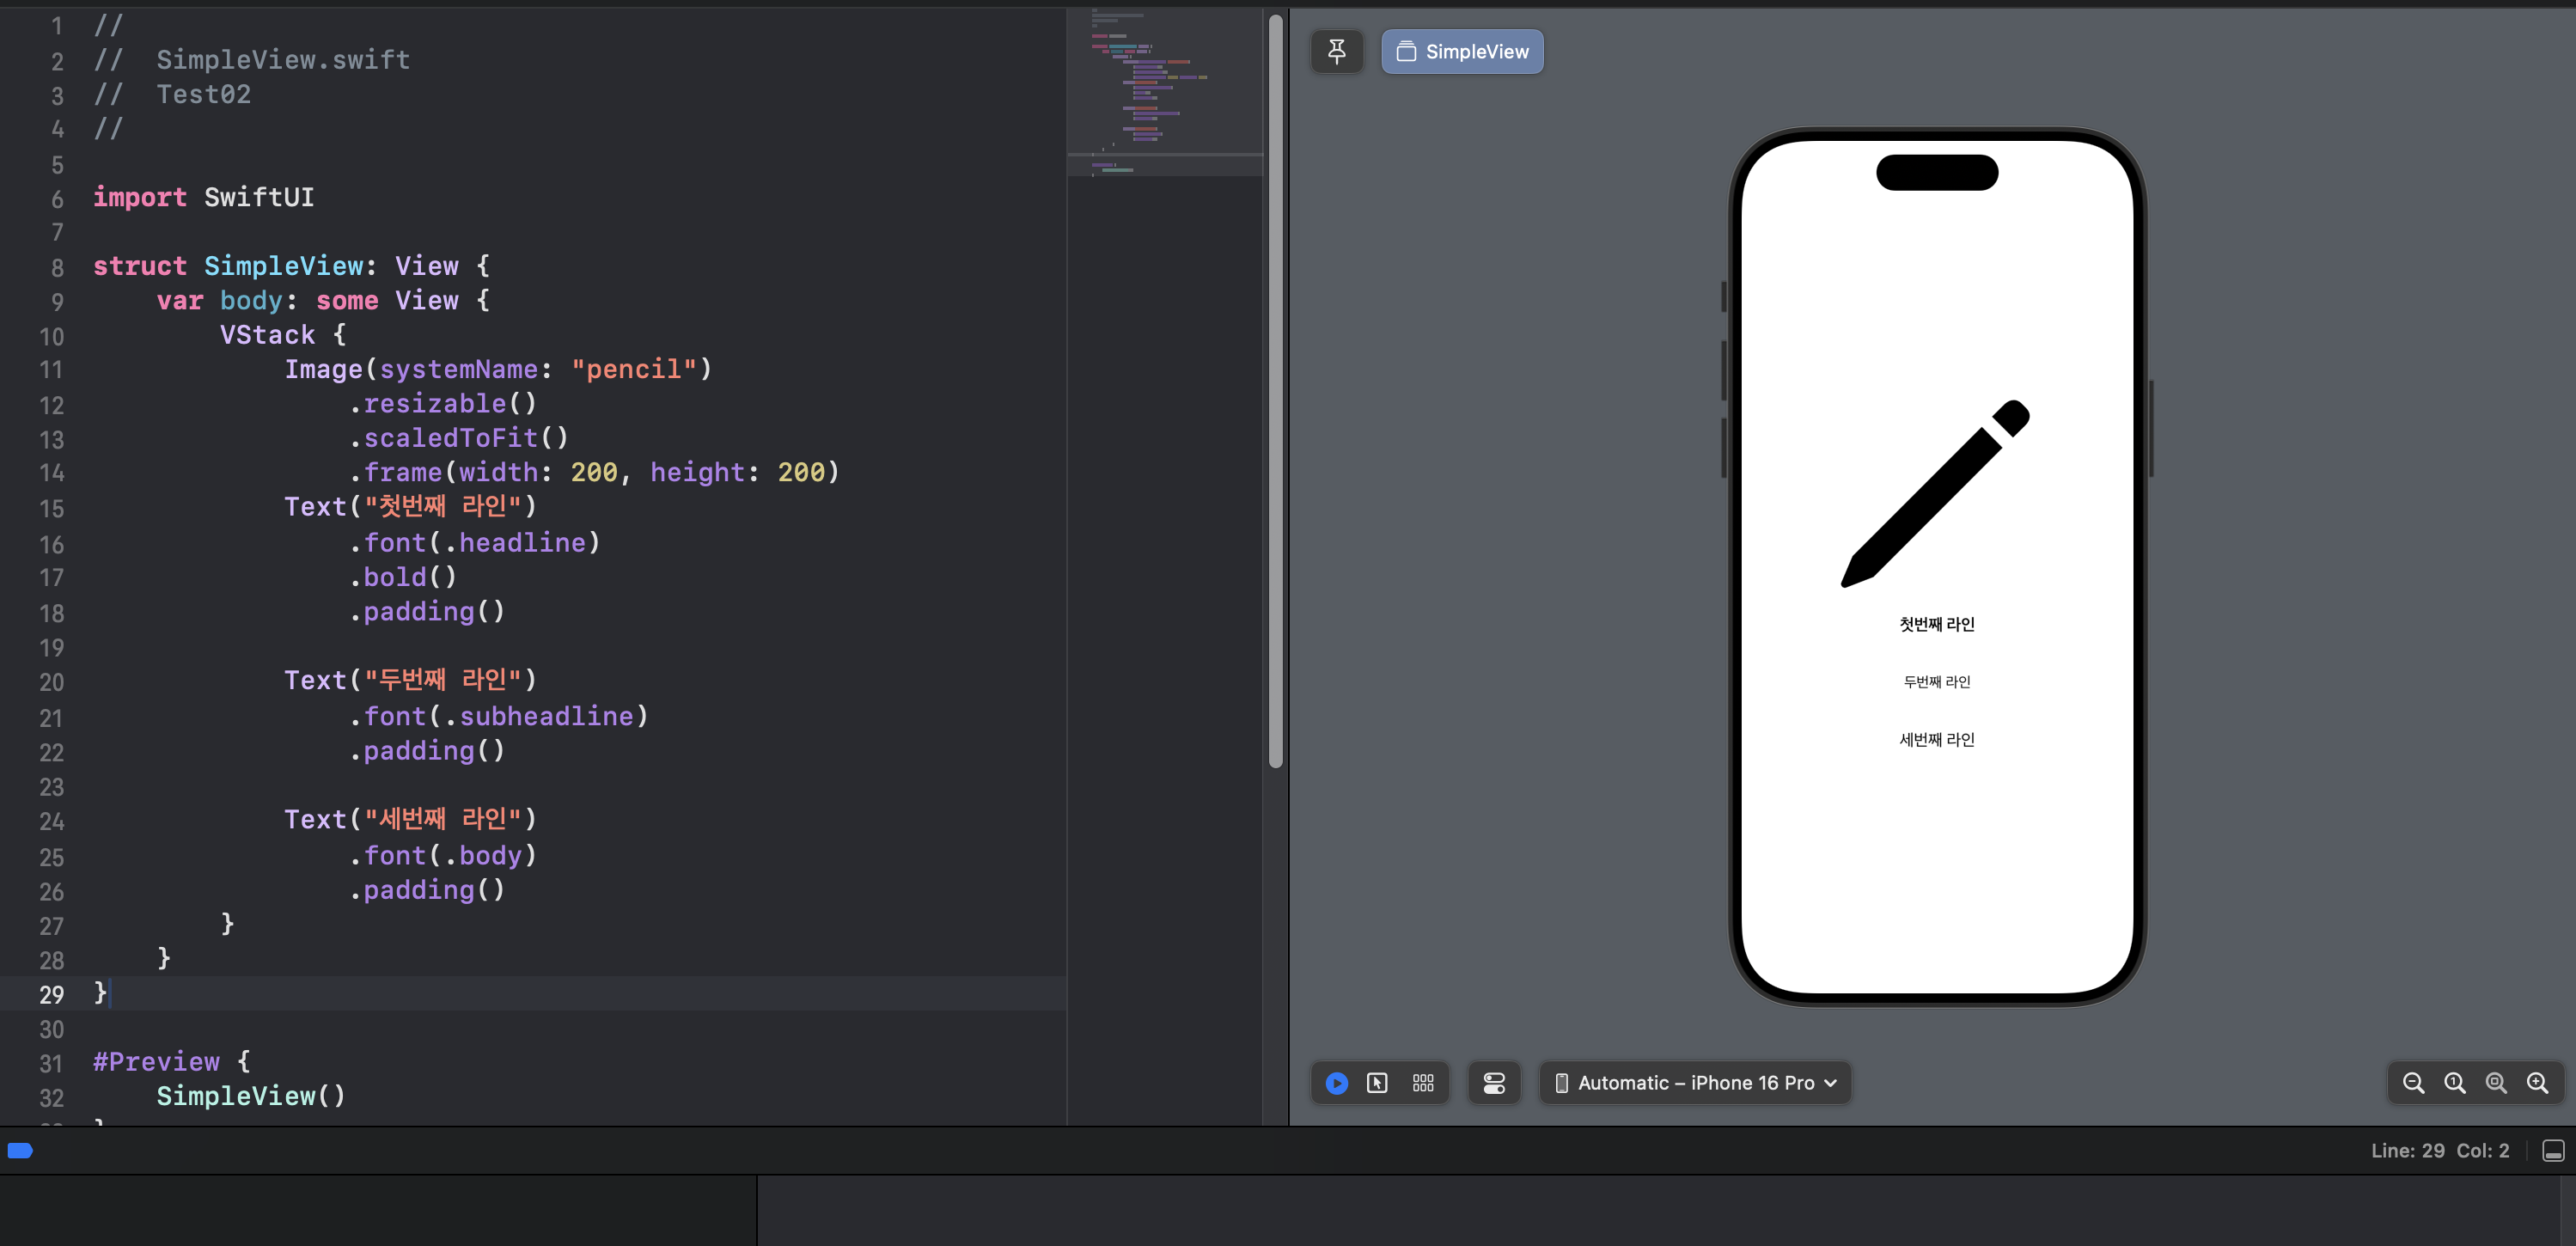
Task: Open Automatic – iPhone 16 Pro device dropdown
Action: 1696,1083
